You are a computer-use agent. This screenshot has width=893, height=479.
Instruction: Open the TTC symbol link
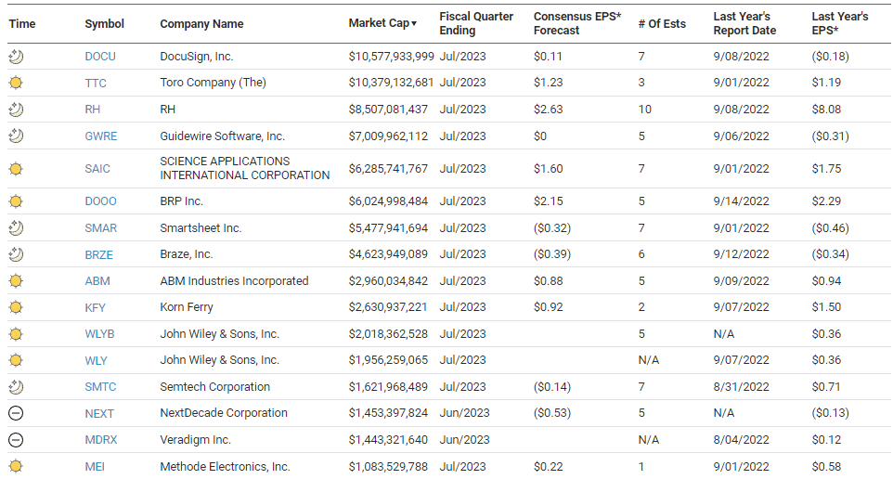96,84
